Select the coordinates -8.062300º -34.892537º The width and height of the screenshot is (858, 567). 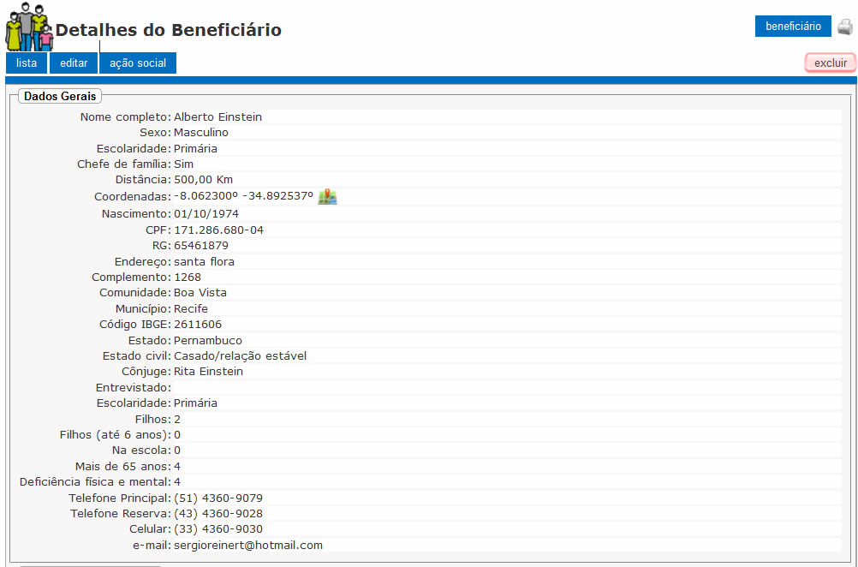coord(243,196)
